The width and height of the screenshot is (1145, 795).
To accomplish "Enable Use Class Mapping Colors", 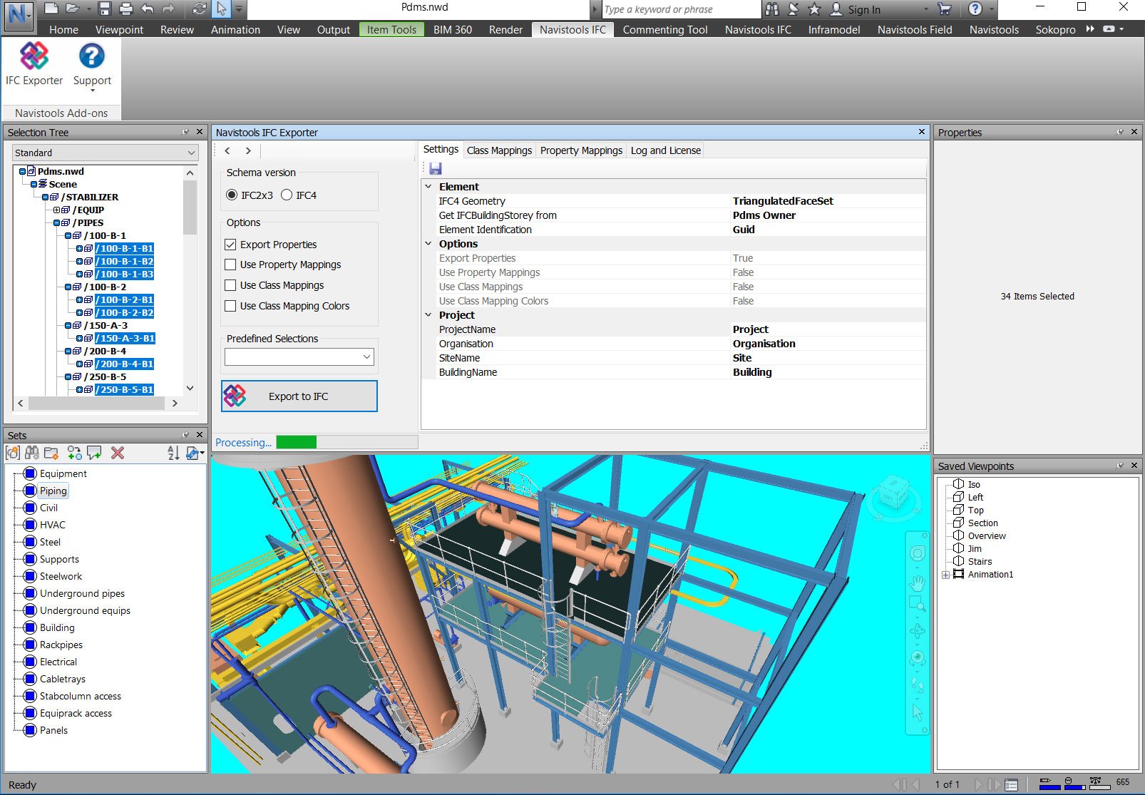I will (x=230, y=306).
